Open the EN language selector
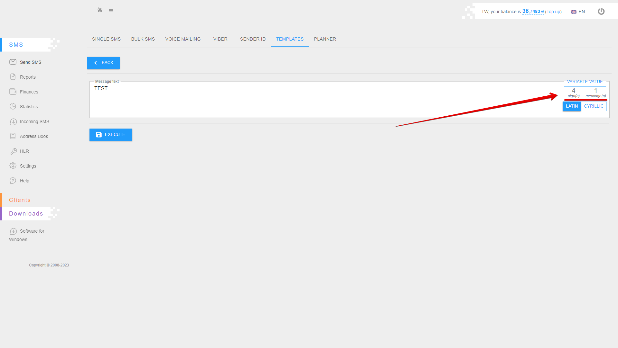Screen dimensions: 618x348 tap(578, 12)
